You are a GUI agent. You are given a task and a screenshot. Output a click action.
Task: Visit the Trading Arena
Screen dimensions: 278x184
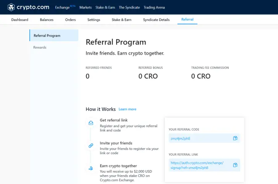pyautogui.click(x=154, y=8)
